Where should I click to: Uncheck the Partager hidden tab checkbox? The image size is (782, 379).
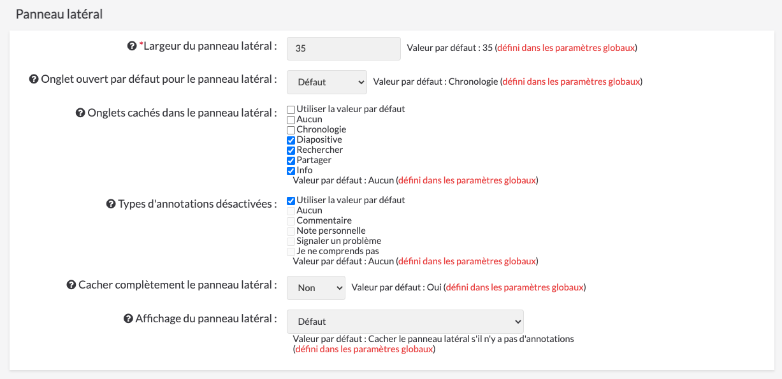[291, 161]
